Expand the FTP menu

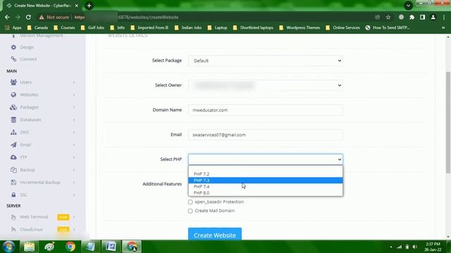tap(74, 157)
